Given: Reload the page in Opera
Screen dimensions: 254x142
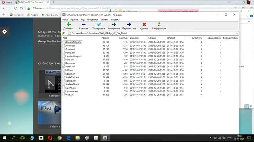Looking at the screenshot, I should point(15,8).
